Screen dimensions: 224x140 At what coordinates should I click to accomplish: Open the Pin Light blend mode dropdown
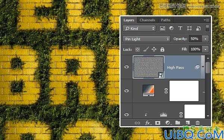(146, 39)
